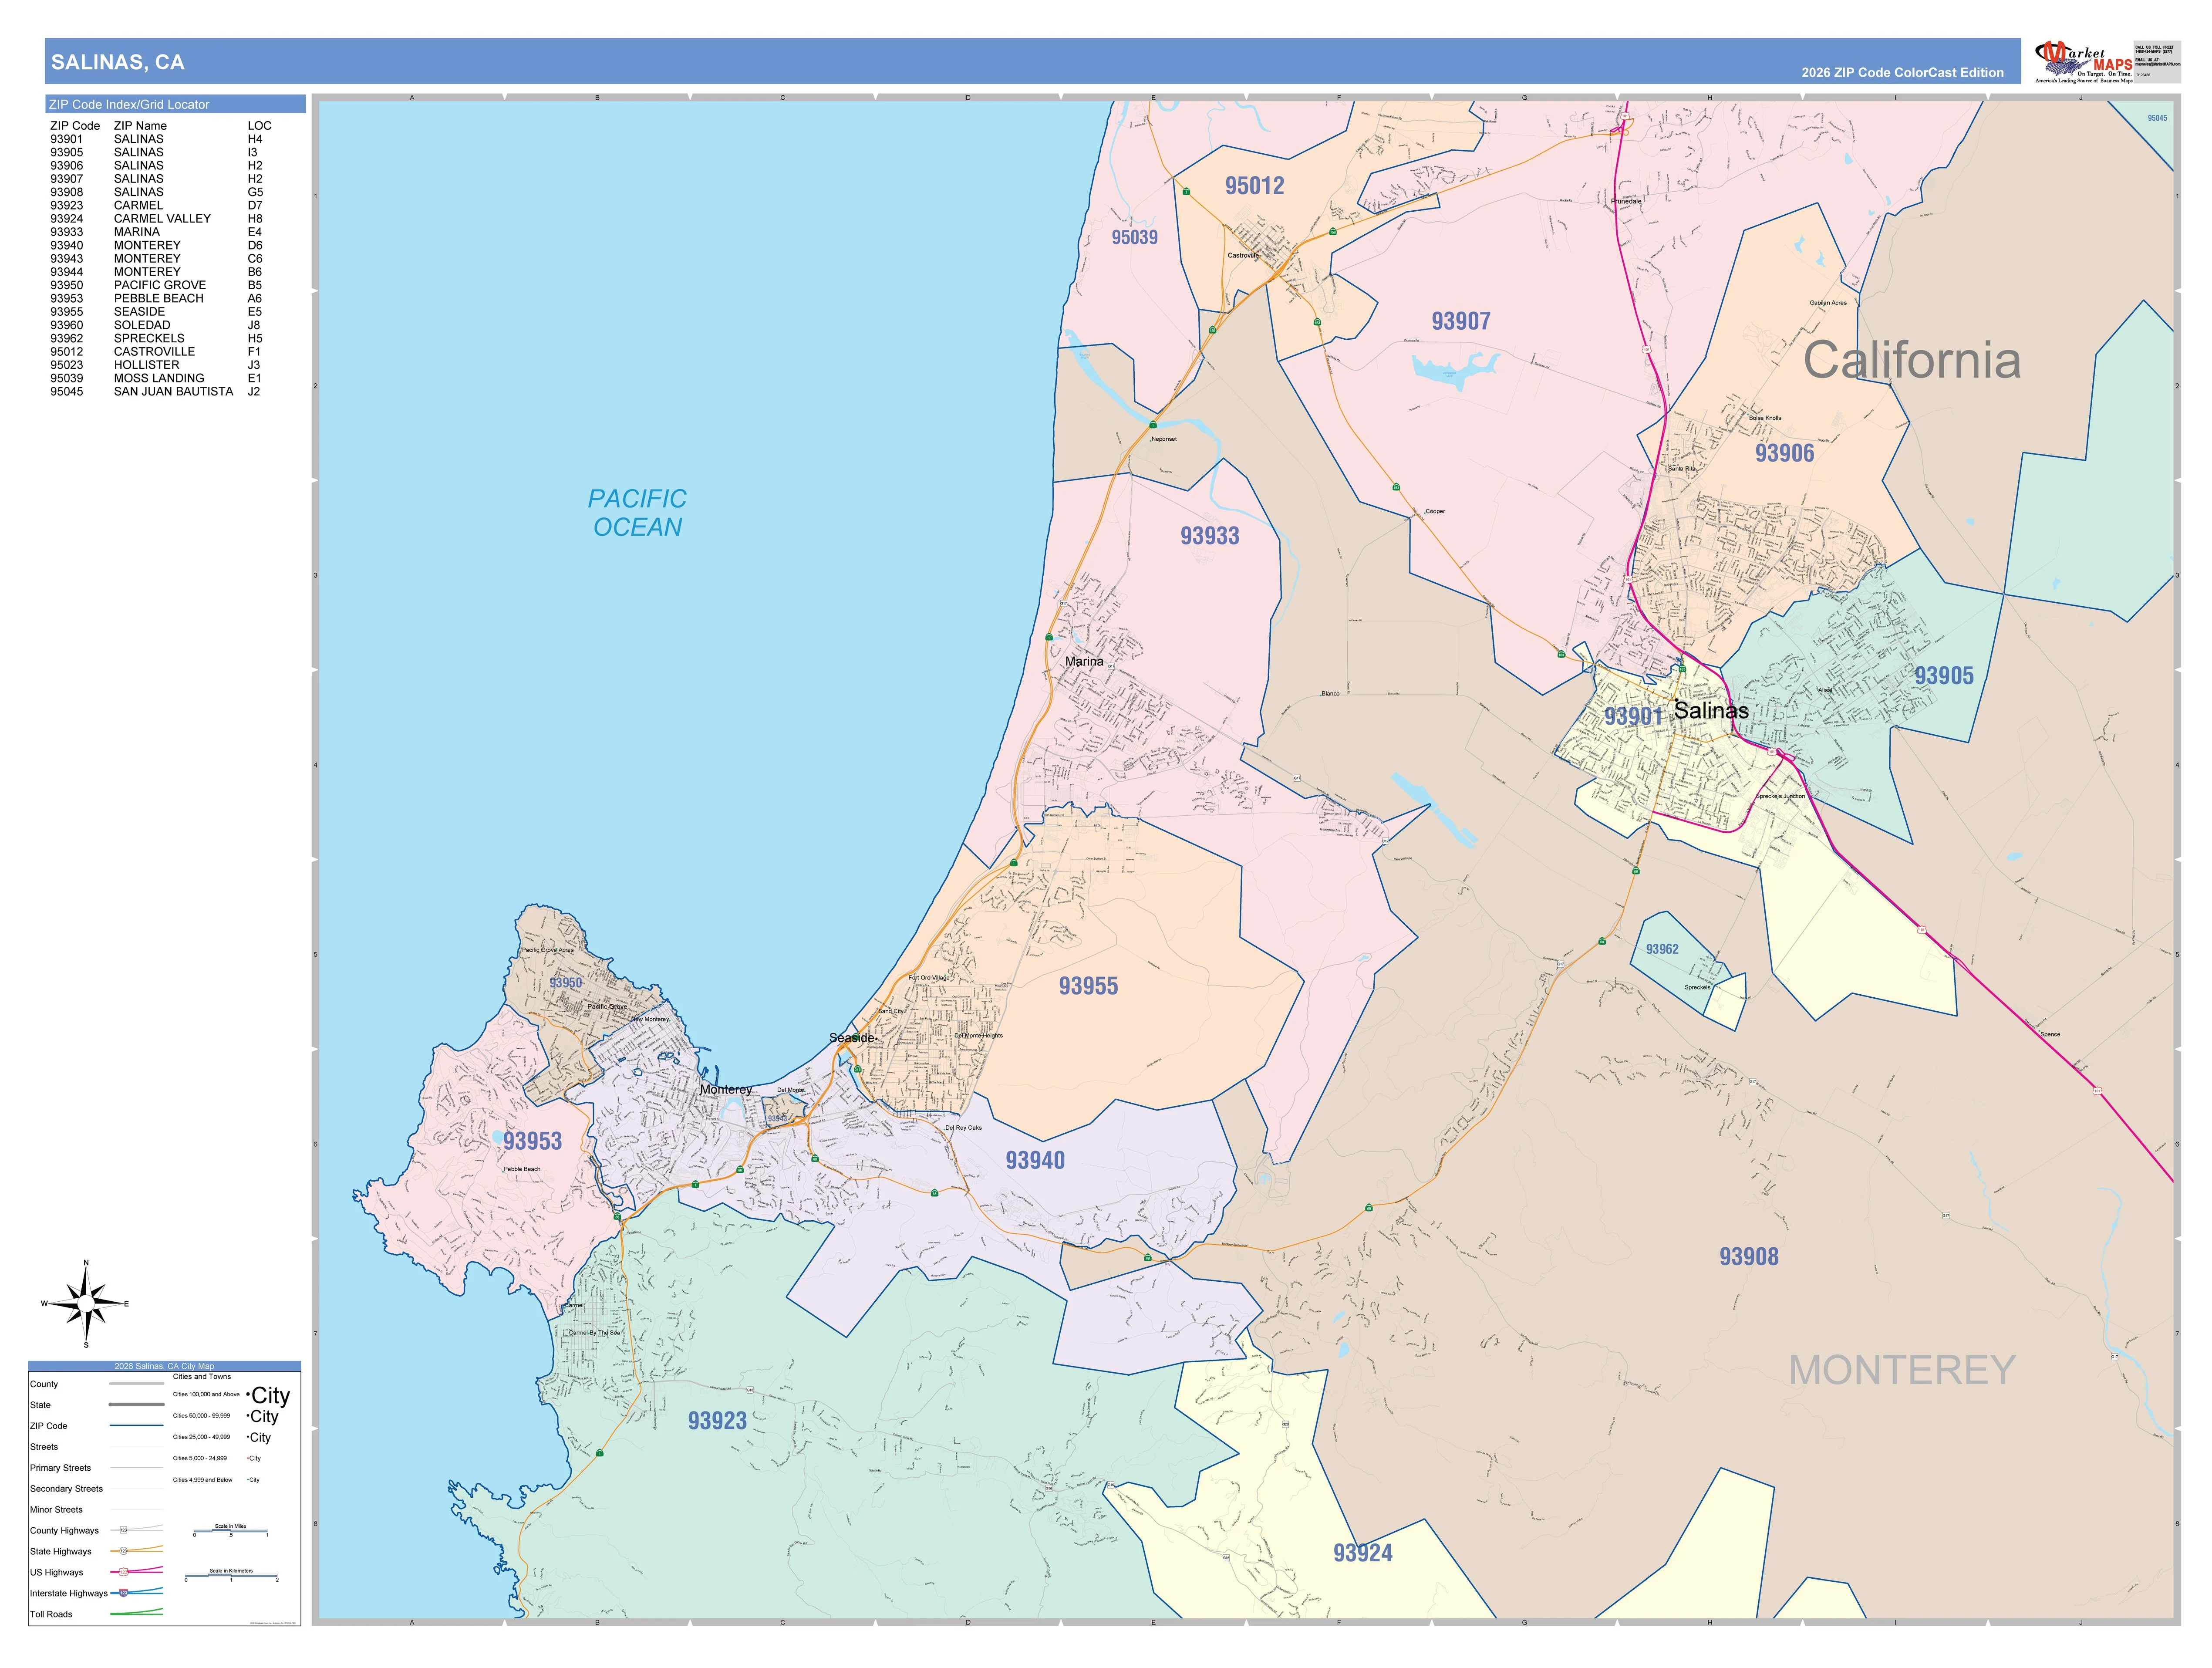Click ZIP label 95045 in map corner
Image resolution: width=2212 pixels, height=1668 pixels.
pos(2157,118)
